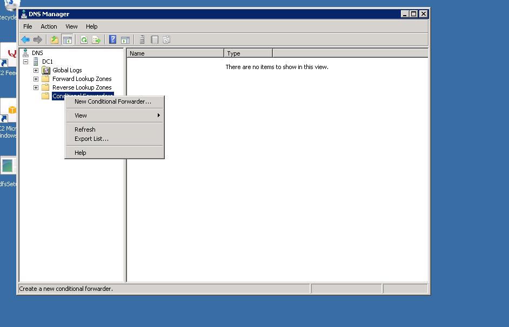The image size is (509, 327).
Task: Select Global Logs in the tree
Action: [67, 70]
